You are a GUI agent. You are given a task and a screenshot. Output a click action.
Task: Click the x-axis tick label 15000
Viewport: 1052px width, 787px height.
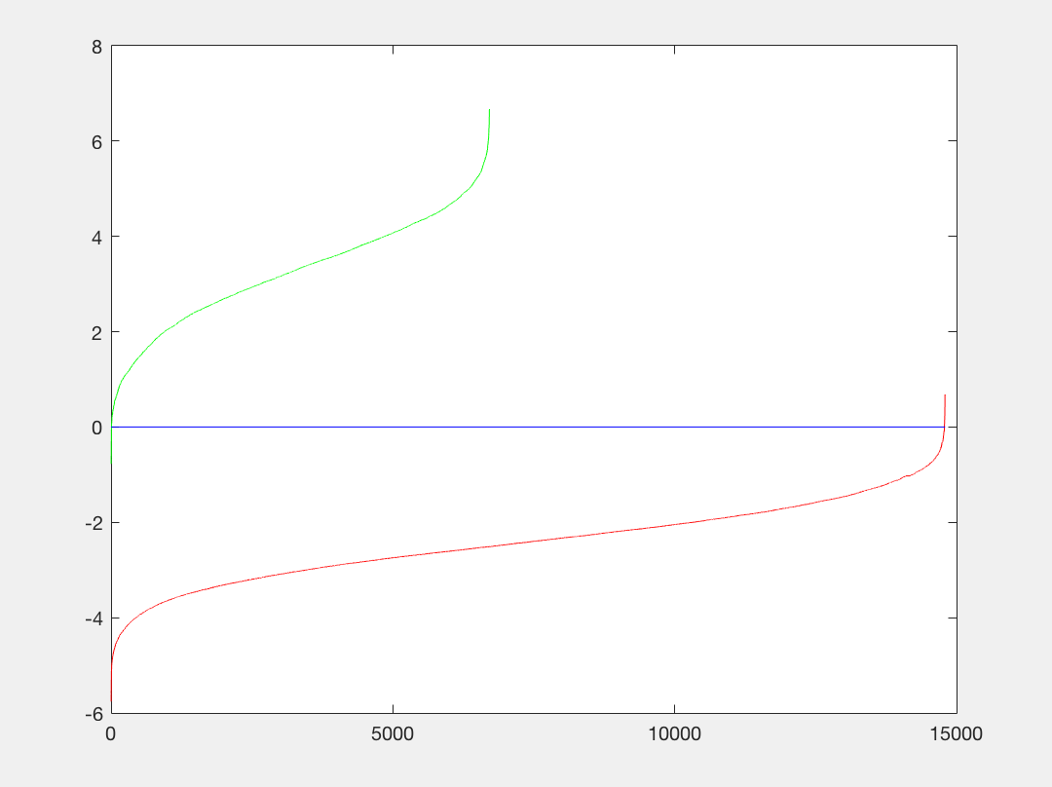click(956, 731)
